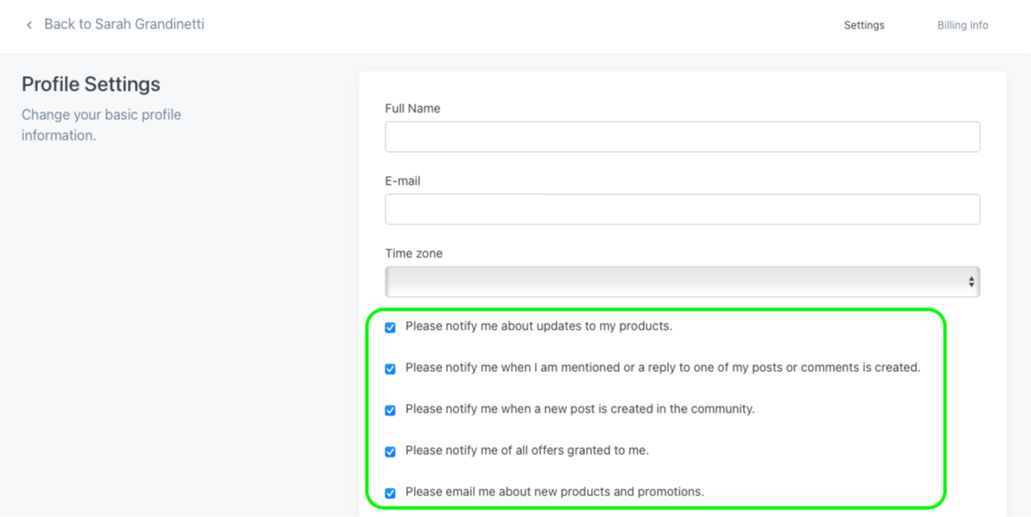This screenshot has height=517, width=1031.
Task: Click the Time zone field label
Action: (414, 254)
